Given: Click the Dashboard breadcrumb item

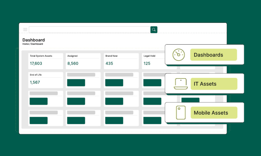Looking at the screenshot, I should coord(37,44).
